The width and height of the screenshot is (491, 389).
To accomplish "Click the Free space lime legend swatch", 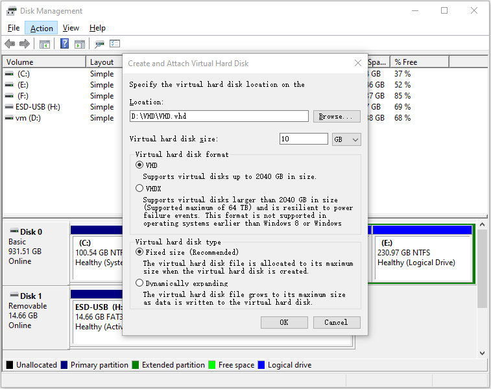I will [212, 365].
